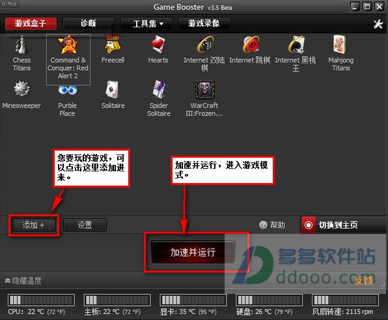Click the 主板 temperature gauge bar
This screenshot has height=320, width=388.
117,300
